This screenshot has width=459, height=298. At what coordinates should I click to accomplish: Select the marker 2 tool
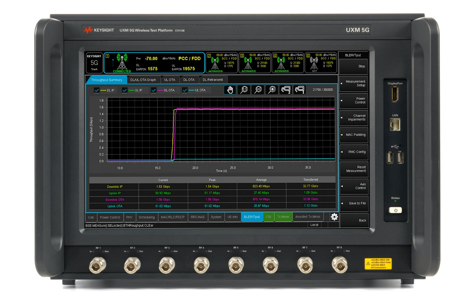tap(286, 90)
